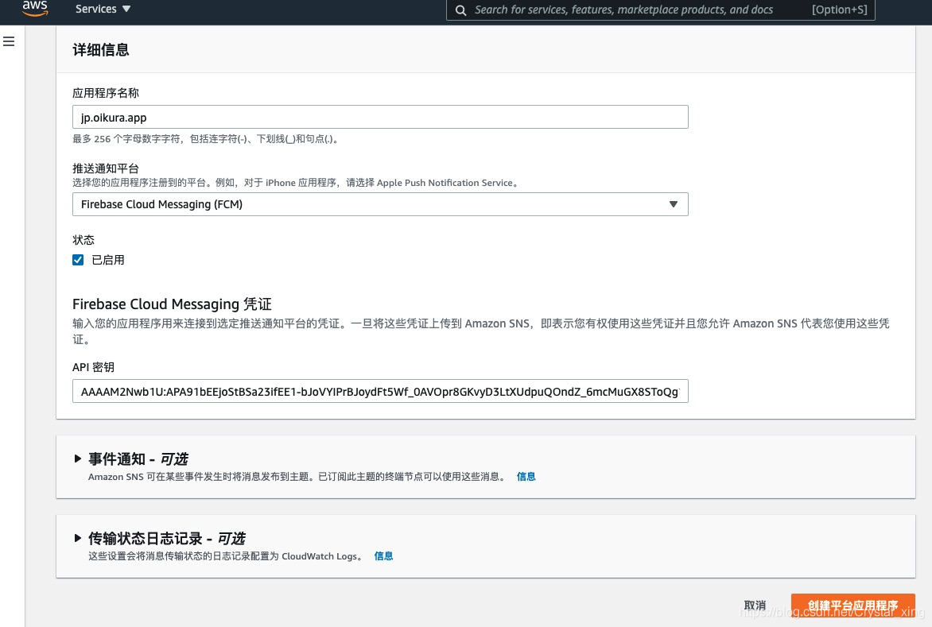Click the API 密钥 label
Screen dimensions: 932x627
[93, 367]
